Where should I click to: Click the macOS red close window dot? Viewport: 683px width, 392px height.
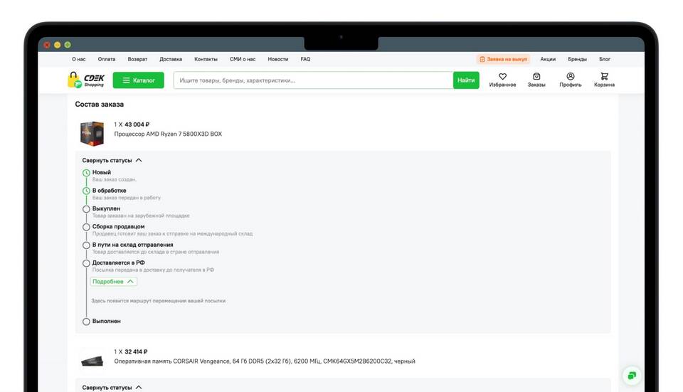[47, 45]
